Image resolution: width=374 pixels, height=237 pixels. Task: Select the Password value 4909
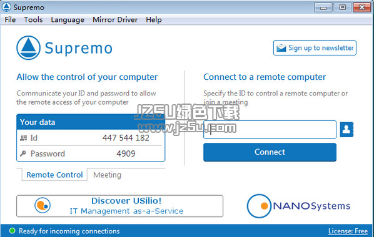point(126,153)
